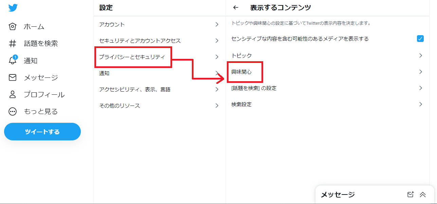Click the Twitter bird logo

13,8
